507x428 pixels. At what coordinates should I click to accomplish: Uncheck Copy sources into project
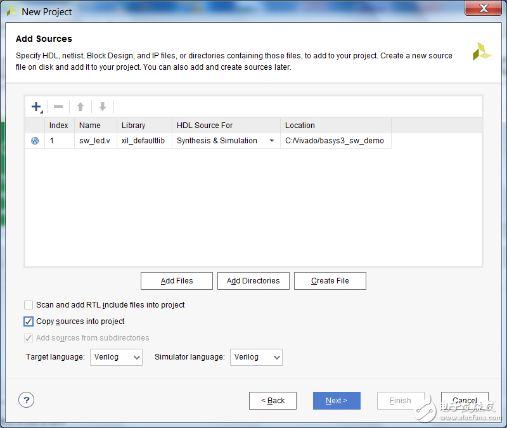point(29,321)
